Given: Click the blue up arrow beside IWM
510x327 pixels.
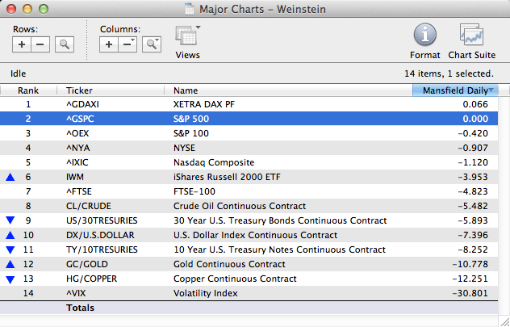Looking at the screenshot, I should (x=10, y=177).
